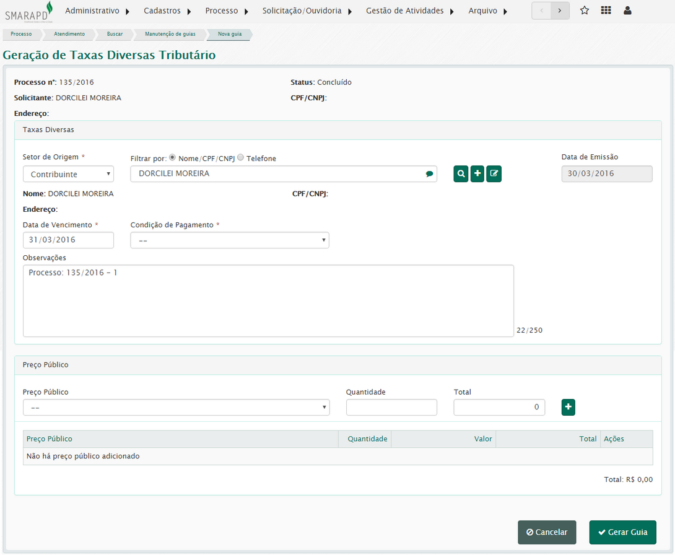
Task: Click the plus button next to search
Action: tap(477, 174)
